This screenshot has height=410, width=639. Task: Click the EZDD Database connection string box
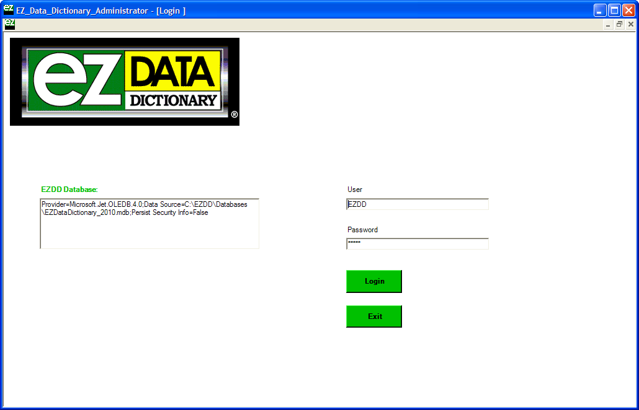click(149, 224)
